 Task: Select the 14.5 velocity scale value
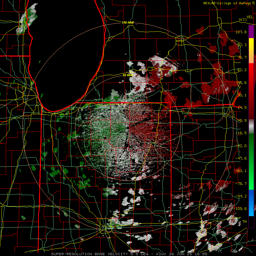pos(242,108)
